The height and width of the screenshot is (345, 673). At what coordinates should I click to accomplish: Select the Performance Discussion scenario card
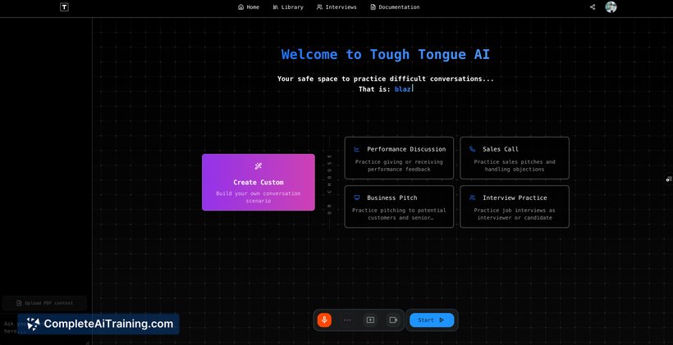399,157
